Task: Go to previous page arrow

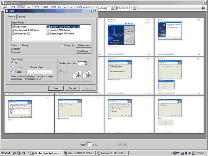Action: pos(113,145)
